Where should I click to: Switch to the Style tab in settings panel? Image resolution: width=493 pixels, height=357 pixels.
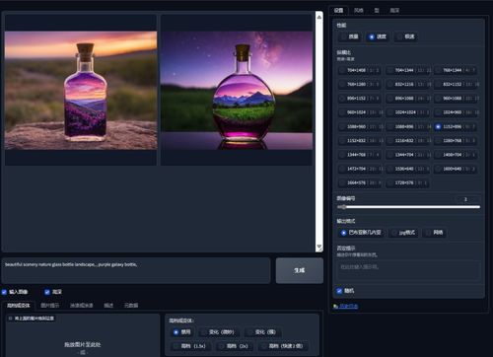[359, 10]
